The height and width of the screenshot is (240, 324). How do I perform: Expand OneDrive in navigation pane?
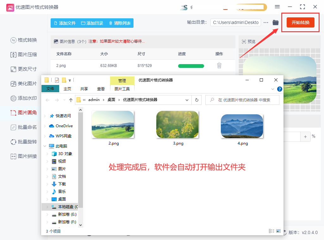click(45, 126)
